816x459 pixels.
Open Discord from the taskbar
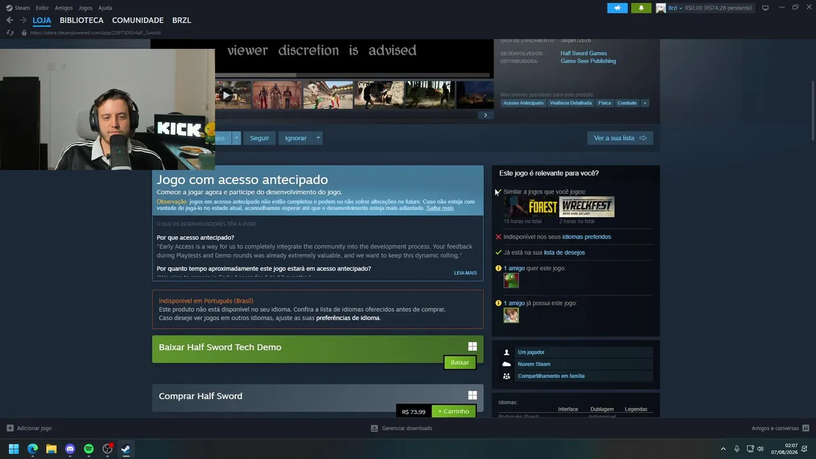point(70,449)
